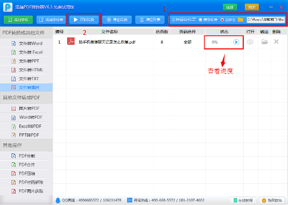Click the file name 换手机微信聊天记录怎么恢复.pdf
The height and width of the screenshot is (205, 288).
[107, 42]
